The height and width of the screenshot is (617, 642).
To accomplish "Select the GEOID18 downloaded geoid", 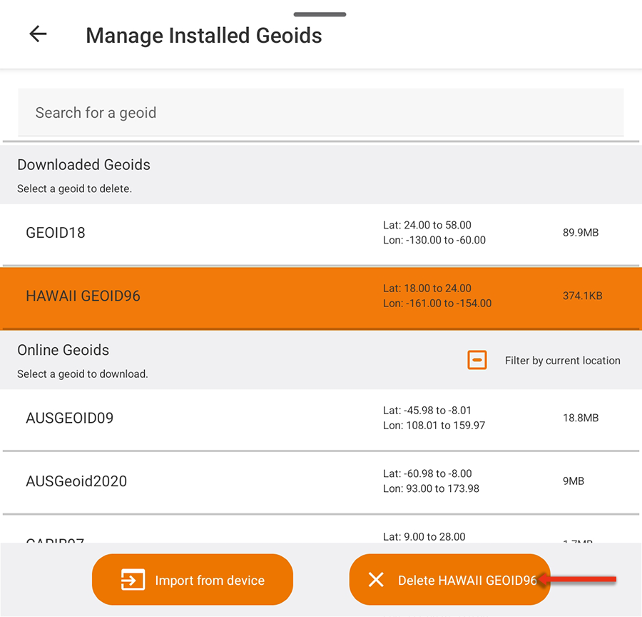I will tap(321, 233).
